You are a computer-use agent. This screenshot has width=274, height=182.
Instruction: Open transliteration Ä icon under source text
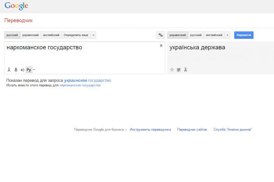coord(9,70)
